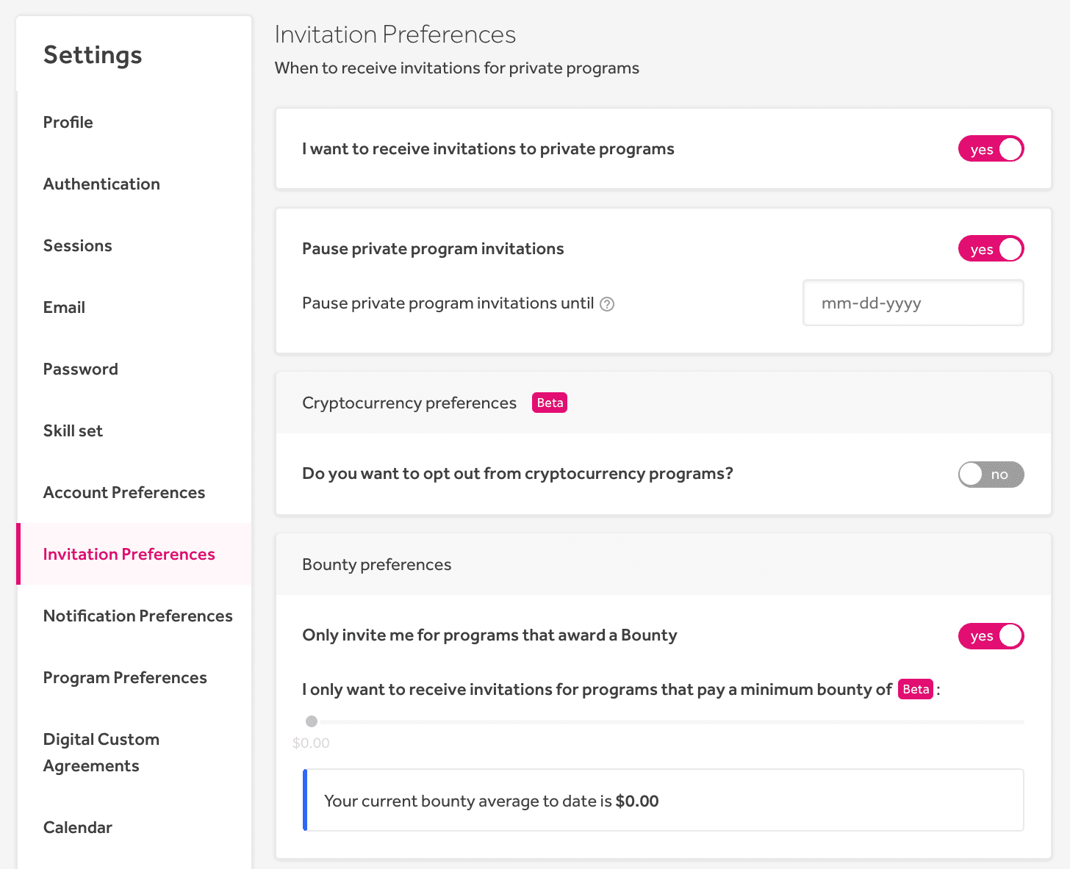This screenshot has width=1070, height=869.
Task: Turn off Pause private program invitations toggle
Action: tap(991, 249)
